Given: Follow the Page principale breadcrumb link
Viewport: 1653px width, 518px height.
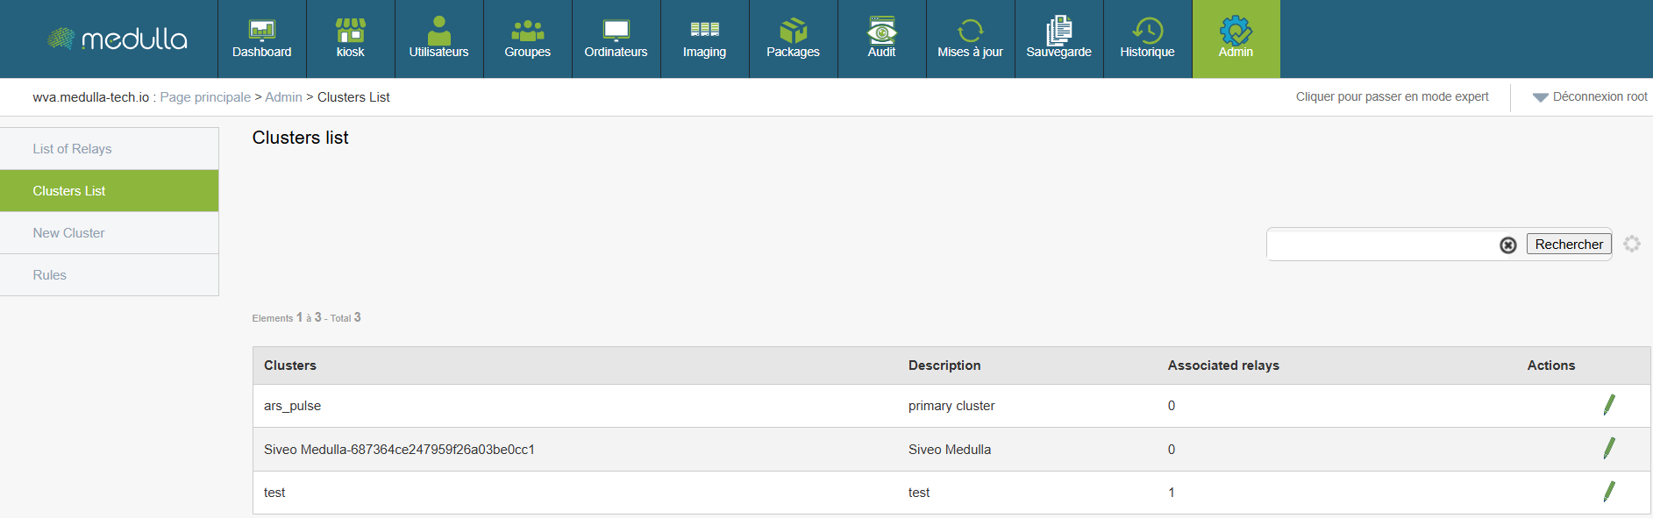Looking at the screenshot, I should (x=205, y=97).
